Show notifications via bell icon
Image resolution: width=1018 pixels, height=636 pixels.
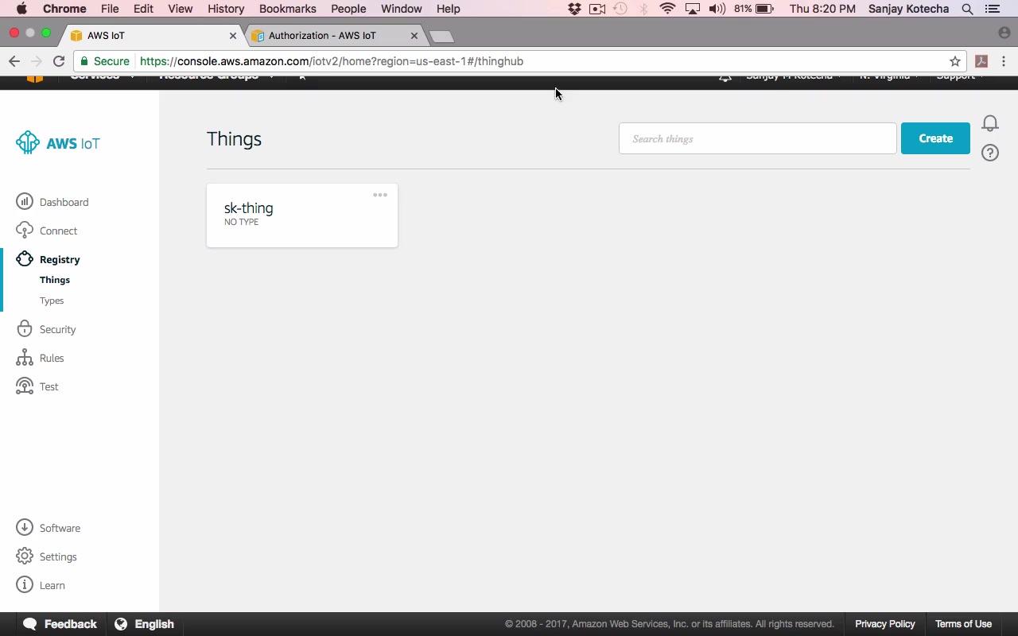(x=990, y=123)
